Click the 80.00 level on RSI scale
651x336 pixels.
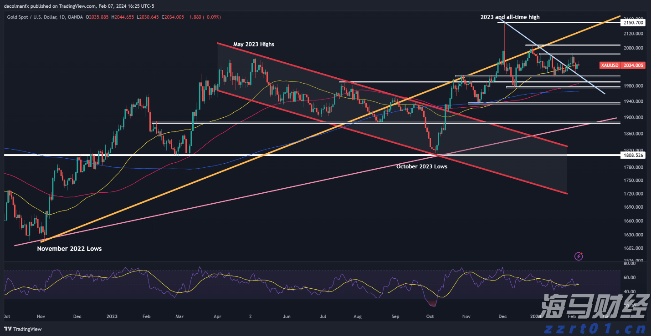[x=629, y=263]
